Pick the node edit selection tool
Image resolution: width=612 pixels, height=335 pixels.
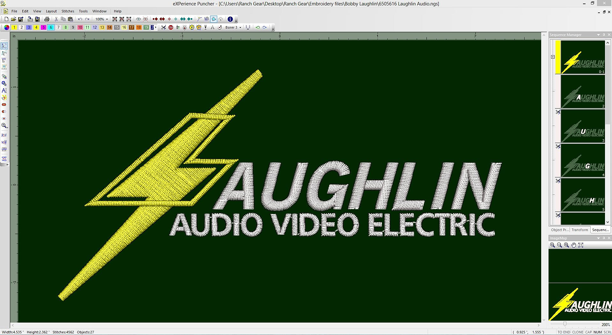coord(4,53)
